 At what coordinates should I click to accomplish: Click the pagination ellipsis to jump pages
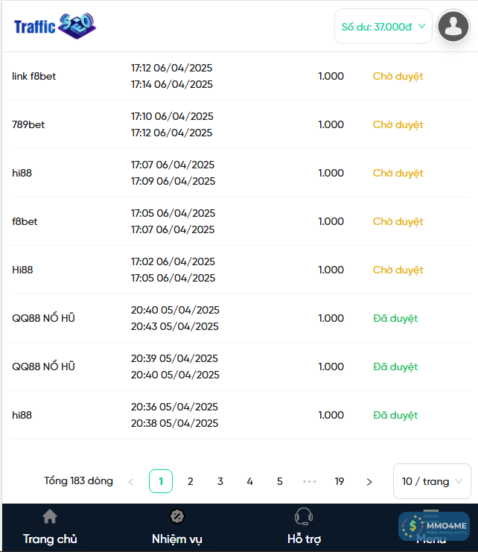pos(310,482)
